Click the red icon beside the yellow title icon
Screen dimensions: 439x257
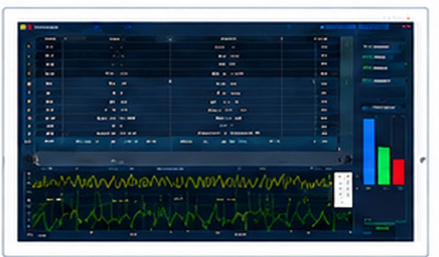coord(30,27)
